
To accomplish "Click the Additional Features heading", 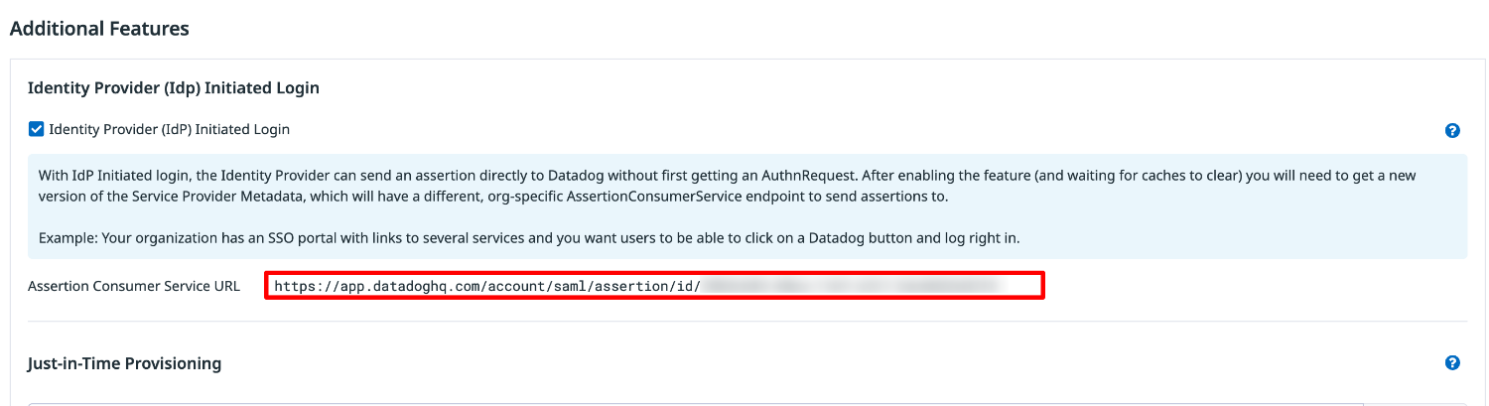I will click(x=99, y=29).
